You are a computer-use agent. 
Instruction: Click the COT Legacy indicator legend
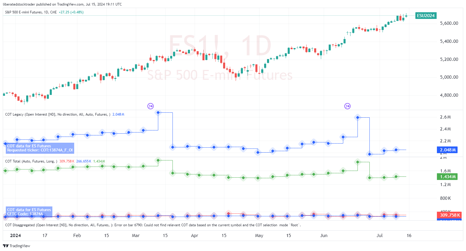(x=65, y=114)
